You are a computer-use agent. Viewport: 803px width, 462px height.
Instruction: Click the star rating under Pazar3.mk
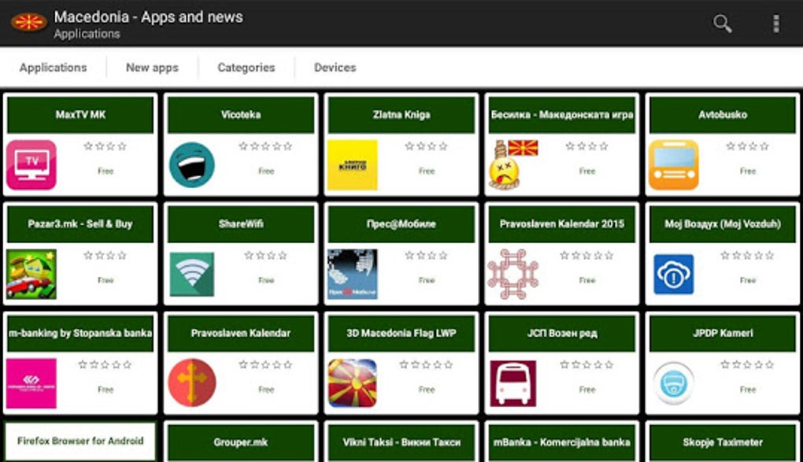click(105, 256)
